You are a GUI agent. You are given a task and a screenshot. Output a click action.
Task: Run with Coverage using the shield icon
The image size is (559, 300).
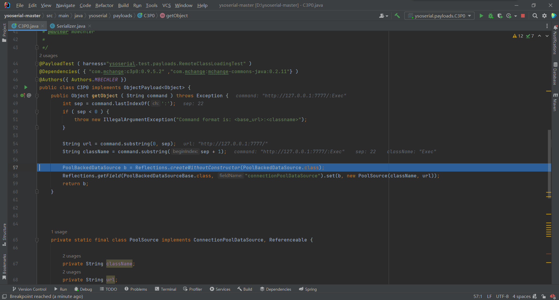click(500, 16)
